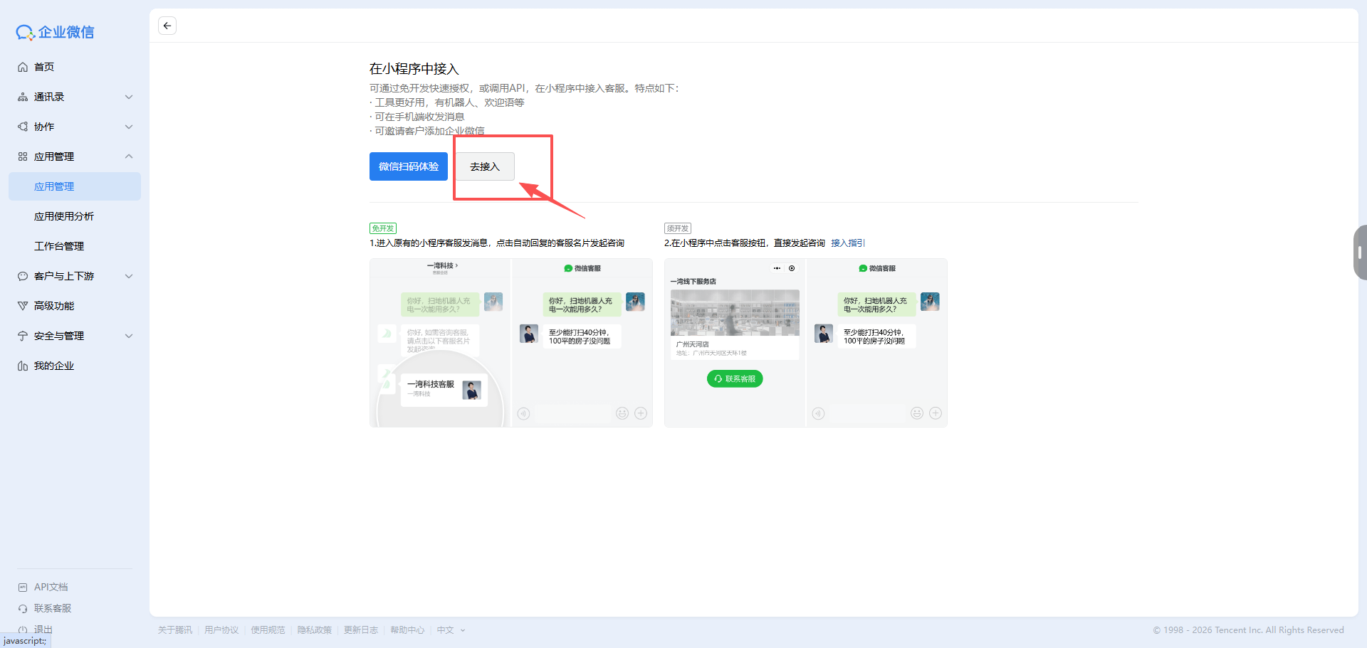This screenshot has height=648, width=1367.
Task: Click the 免开发 preview image
Action: [x=511, y=343]
